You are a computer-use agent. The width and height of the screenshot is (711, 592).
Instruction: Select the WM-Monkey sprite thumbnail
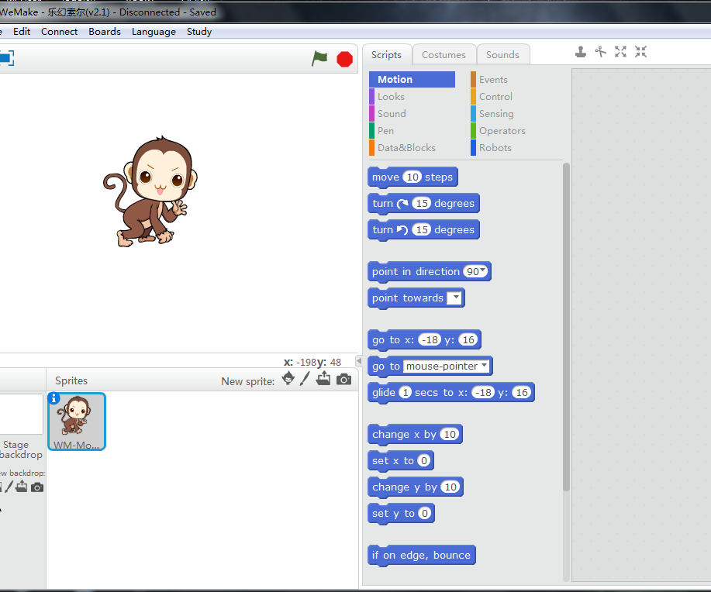(76, 422)
